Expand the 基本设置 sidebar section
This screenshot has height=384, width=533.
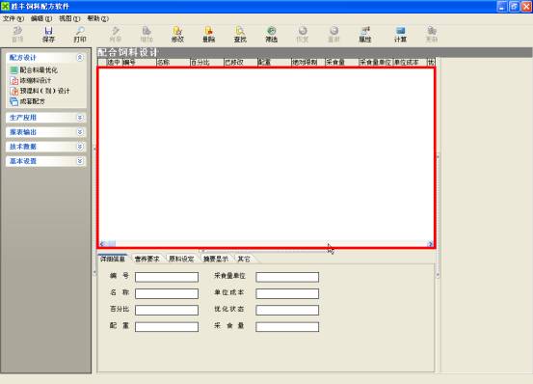(x=80, y=161)
